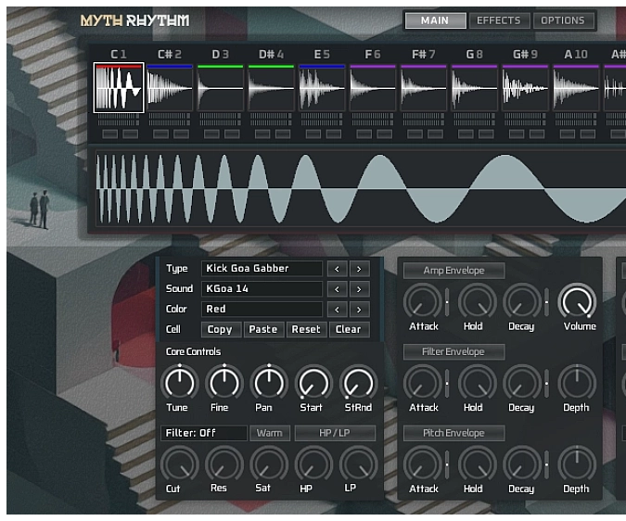
Task: Select the C#2 sample pad
Action: pyautogui.click(x=170, y=89)
